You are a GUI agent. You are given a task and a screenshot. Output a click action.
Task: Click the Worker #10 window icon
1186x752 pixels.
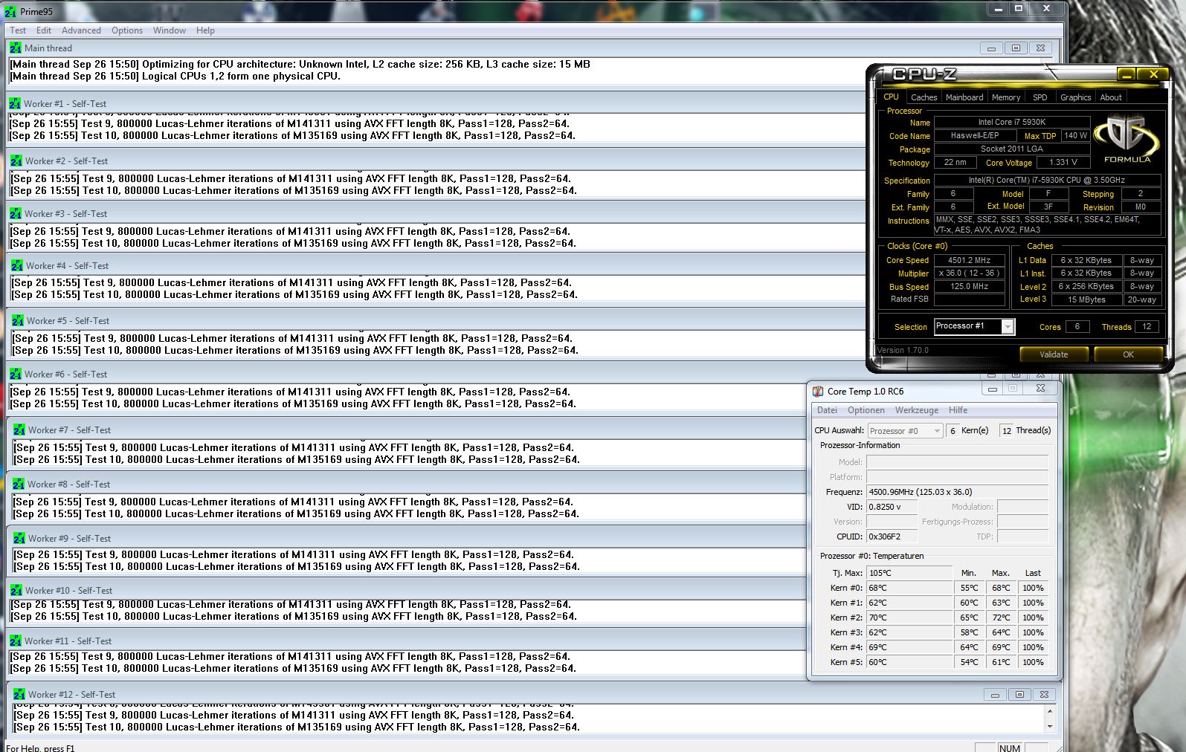click(x=16, y=590)
